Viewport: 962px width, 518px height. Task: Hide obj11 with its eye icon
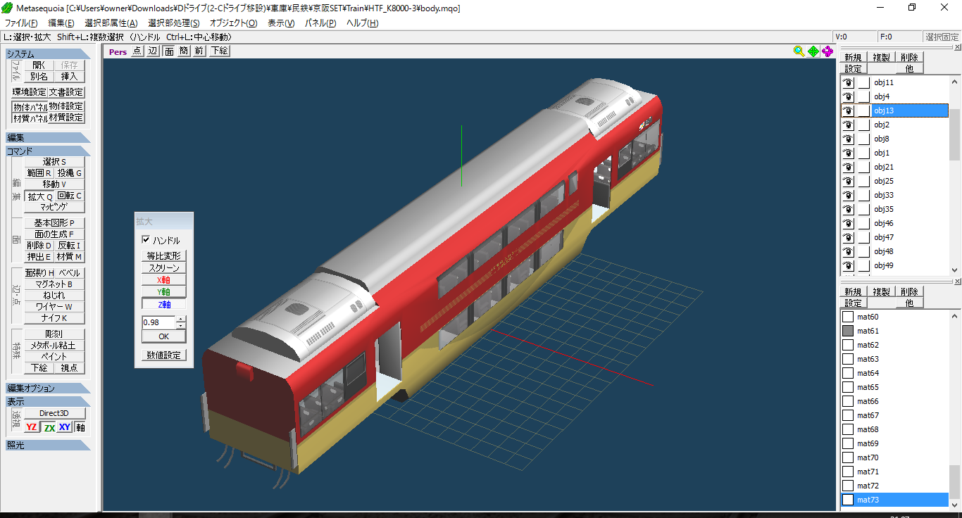[848, 82]
